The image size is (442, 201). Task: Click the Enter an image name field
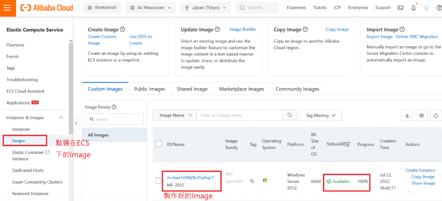pyautogui.click(x=239, y=115)
